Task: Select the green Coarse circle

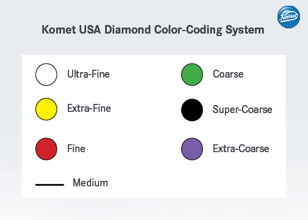Action: (x=192, y=75)
